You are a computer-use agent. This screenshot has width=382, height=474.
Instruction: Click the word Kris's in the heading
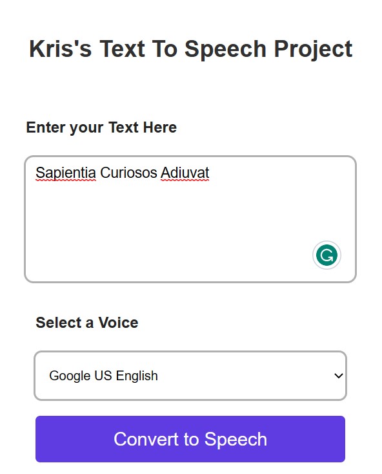tap(60, 48)
